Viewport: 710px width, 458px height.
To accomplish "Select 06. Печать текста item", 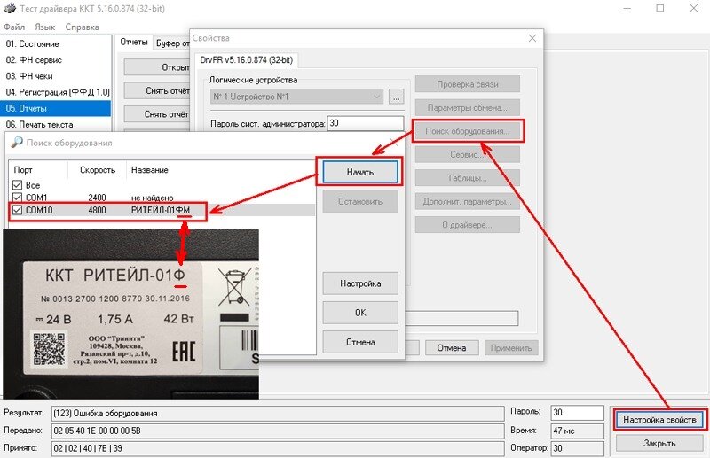I will pos(39,124).
